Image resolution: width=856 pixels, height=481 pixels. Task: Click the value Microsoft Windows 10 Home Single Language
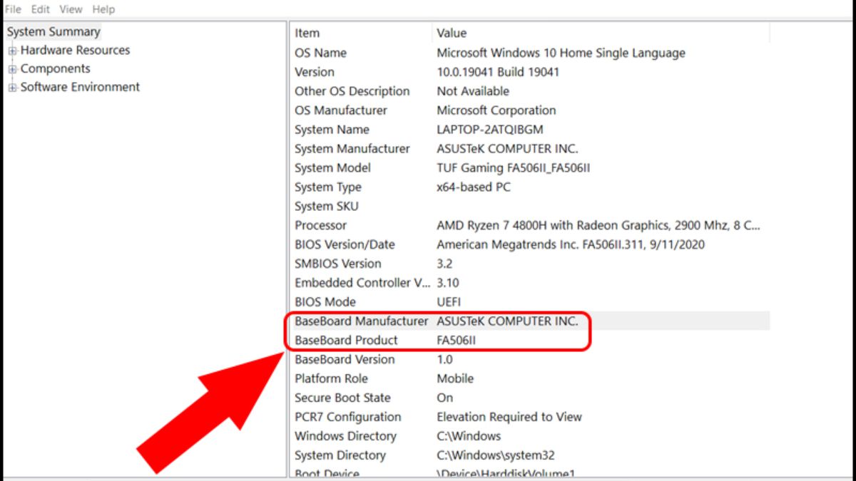[x=561, y=53]
